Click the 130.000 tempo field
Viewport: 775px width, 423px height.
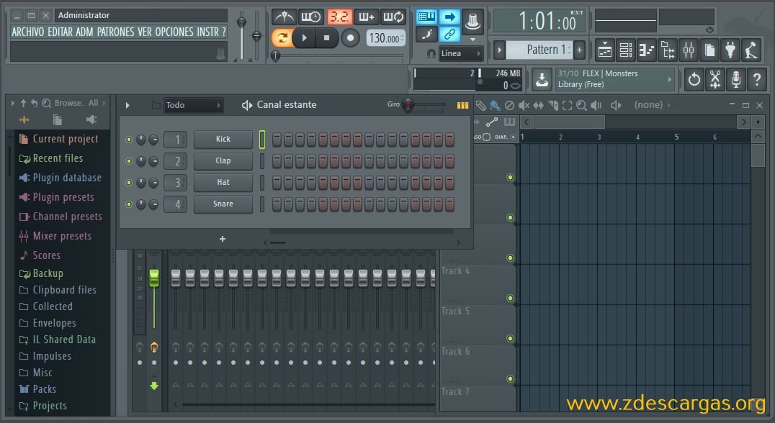[385, 38]
